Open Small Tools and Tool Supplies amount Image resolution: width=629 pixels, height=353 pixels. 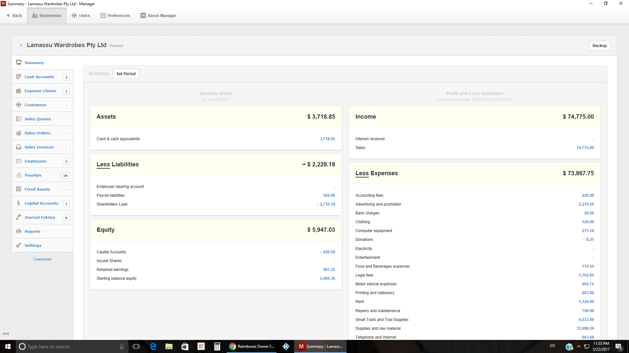pos(586,320)
